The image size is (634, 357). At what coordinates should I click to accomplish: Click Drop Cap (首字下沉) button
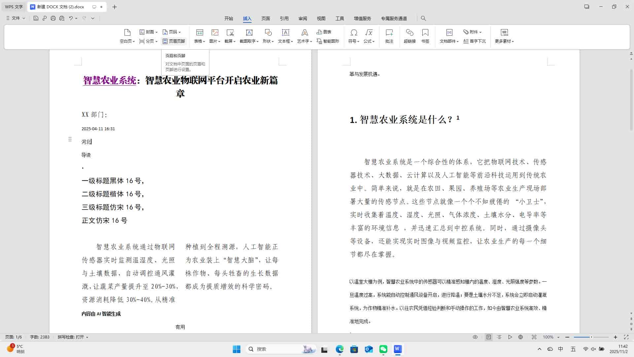[x=475, y=41]
